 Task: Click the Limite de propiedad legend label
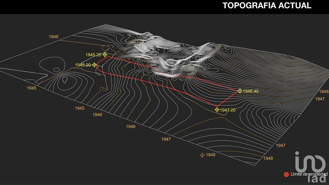click(x=309, y=174)
